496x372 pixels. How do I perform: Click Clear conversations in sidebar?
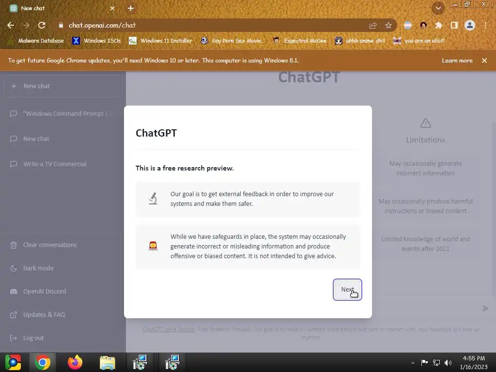(63, 245)
